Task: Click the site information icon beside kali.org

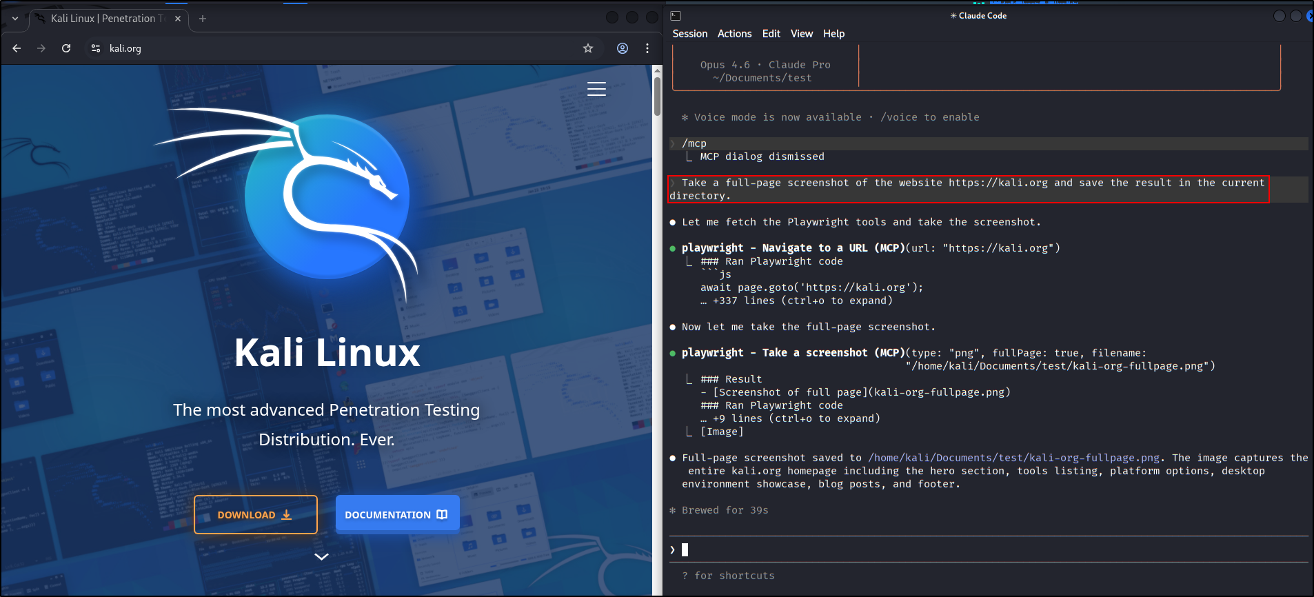Action: tap(96, 48)
